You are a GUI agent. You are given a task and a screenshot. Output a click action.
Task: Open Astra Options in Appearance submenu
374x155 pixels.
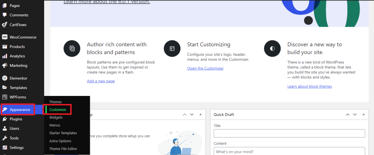60,141
